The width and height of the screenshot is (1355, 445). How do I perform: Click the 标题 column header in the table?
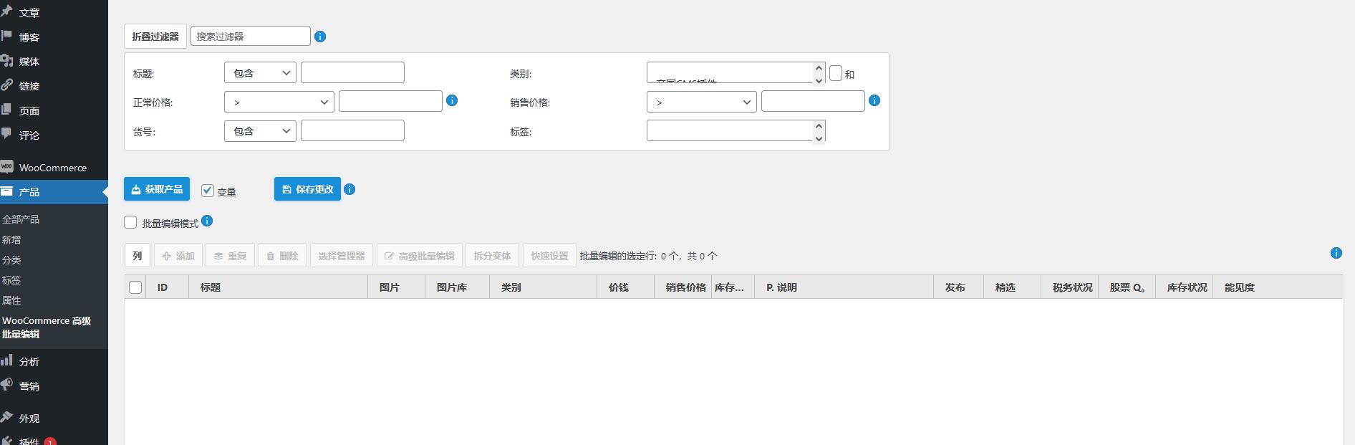click(279, 287)
